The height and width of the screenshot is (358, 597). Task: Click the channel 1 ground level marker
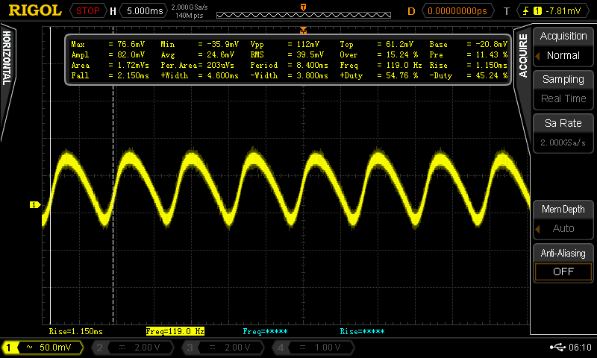tap(35, 205)
